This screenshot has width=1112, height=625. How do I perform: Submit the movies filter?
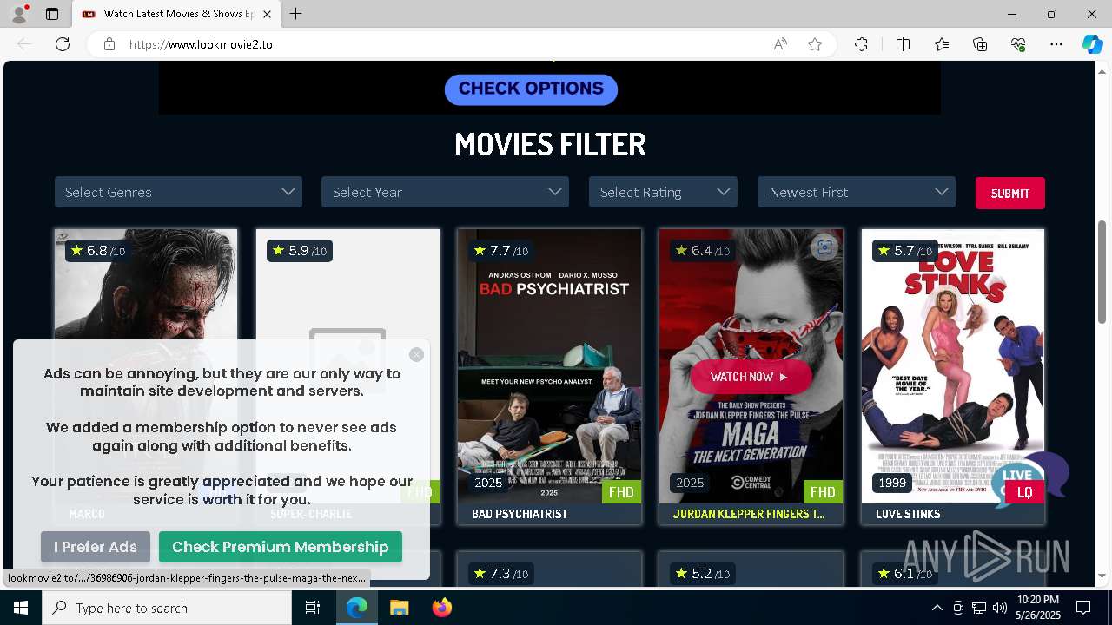click(x=1009, y=193)
